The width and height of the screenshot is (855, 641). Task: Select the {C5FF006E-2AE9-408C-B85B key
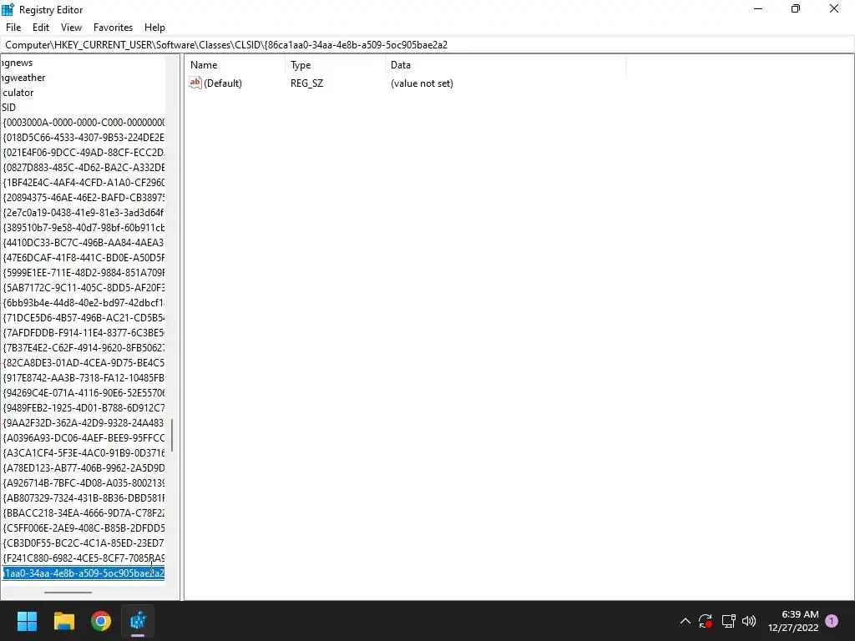click(83, 528)
